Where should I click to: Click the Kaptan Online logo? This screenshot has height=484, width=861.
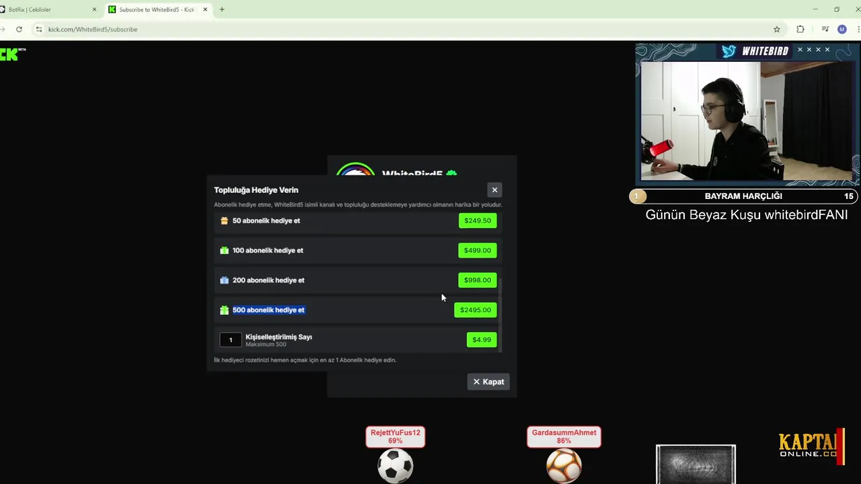pos(811,446)
